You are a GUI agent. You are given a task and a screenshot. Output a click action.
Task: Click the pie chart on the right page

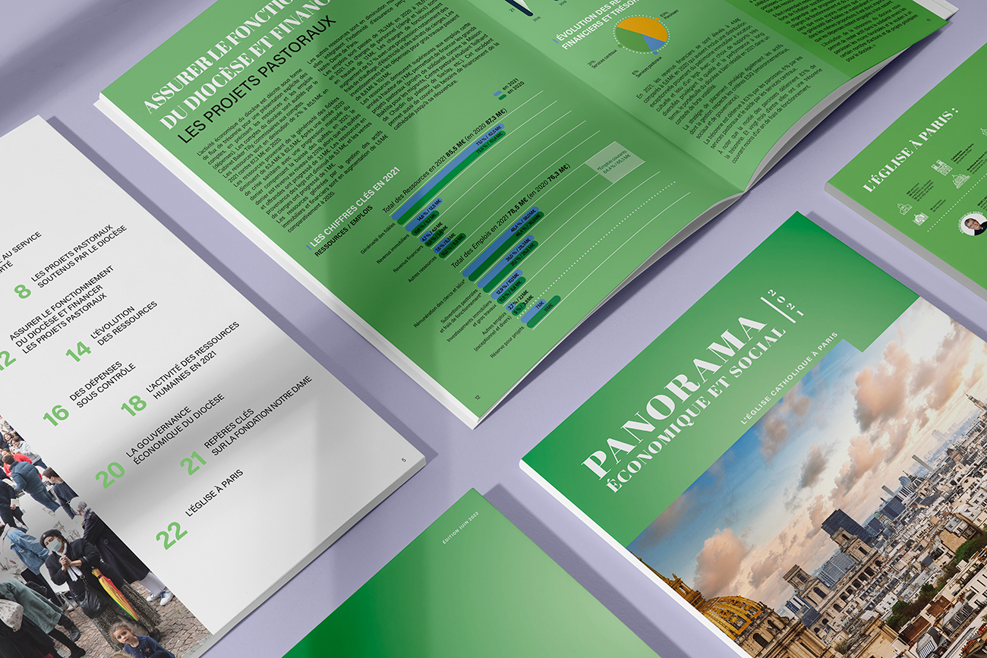(x=642, y=33)
